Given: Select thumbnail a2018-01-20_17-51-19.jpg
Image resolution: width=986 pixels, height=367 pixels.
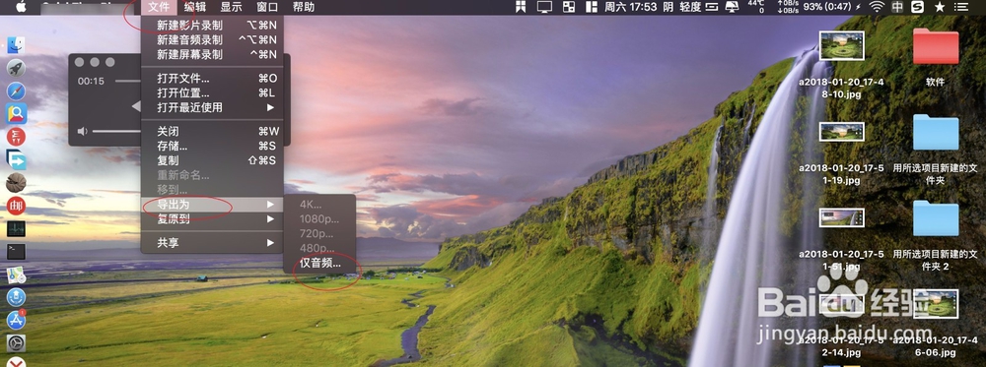Looking at the screenshot, I should [841, 131].
